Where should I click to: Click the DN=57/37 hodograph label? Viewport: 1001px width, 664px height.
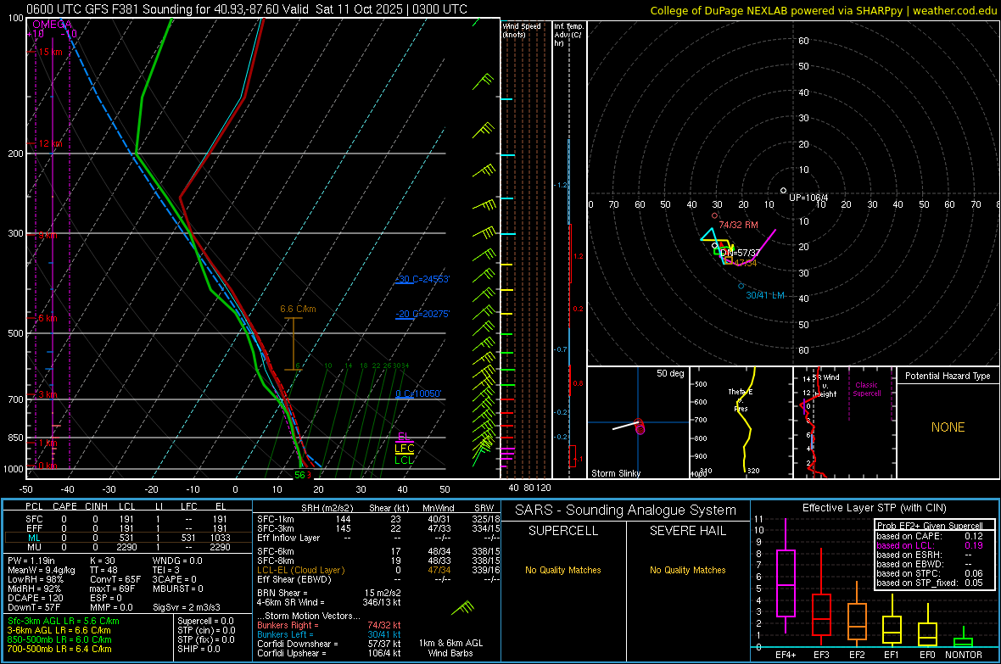(x=741, y=253)
